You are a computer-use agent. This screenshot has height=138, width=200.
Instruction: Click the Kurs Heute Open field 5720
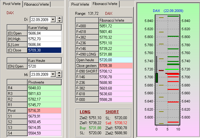44,66
